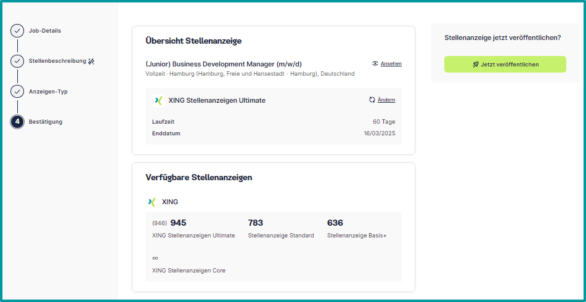The height and width of the screenshot is (302, 586).
Task: Click the Job-Details checkmark circle
Action: click(x=17, y=31)
